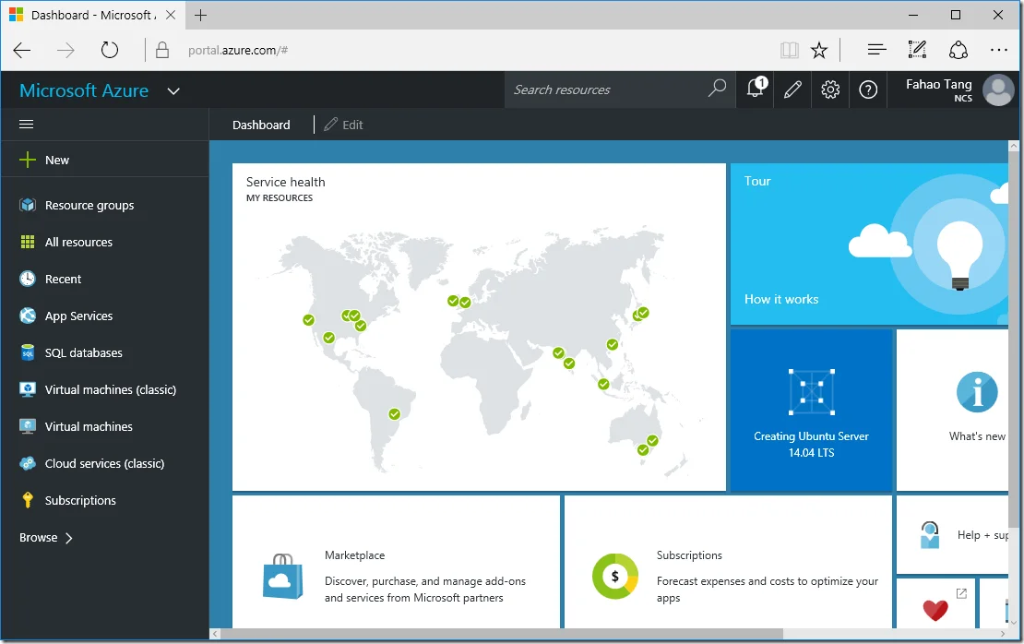
Task: Click Marketplace tile title text
Action: pyautogui.click(x=354, y=555)
